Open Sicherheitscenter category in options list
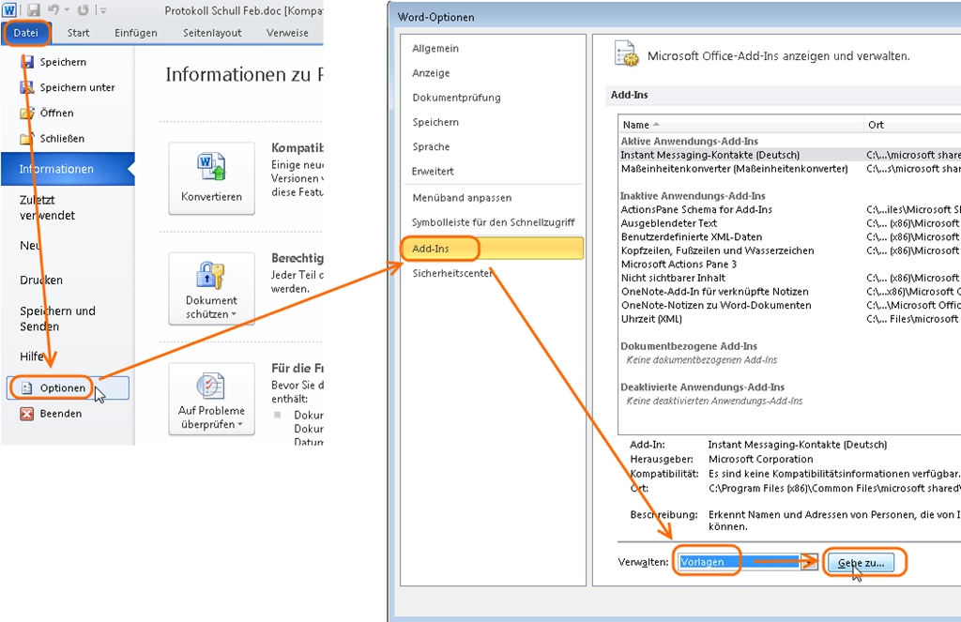961x622 pixels. [452, 273]
